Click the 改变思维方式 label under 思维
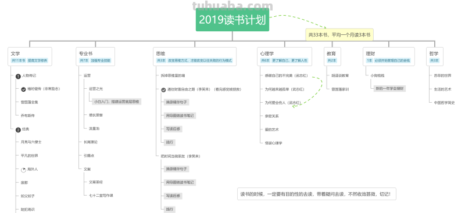This screenshot has height=213, width=465. click(x=200, y=60)
